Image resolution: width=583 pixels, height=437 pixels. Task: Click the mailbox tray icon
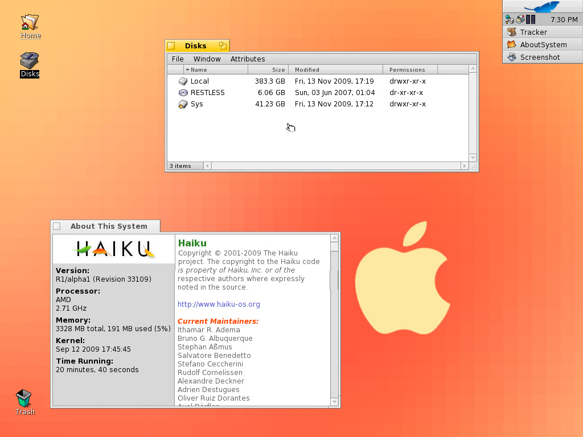coord(520,19)
